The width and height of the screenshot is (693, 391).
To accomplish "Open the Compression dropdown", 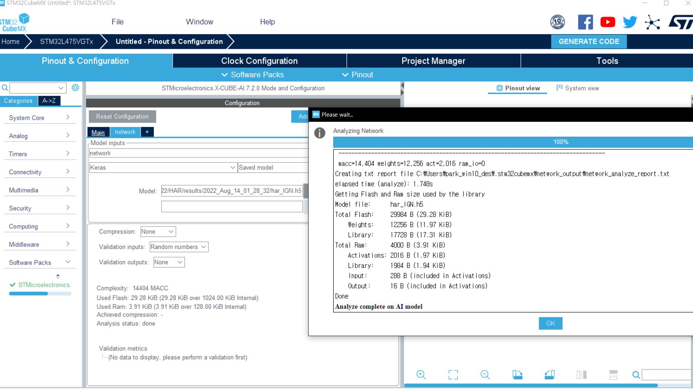I will click(x=158, y=232).
